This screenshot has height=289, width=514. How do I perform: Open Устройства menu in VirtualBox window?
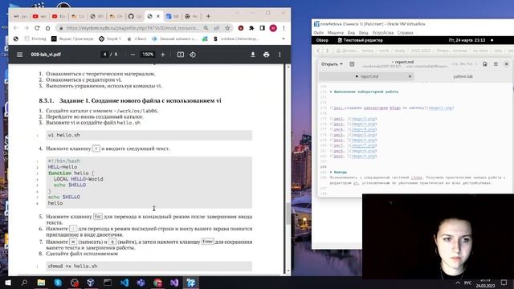383,33
